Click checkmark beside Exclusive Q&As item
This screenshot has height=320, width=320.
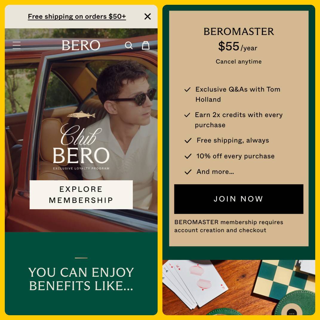(x=187, y=89)
